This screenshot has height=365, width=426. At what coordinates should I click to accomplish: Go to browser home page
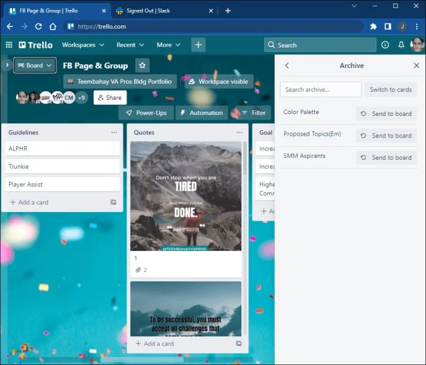click(52, 27)
